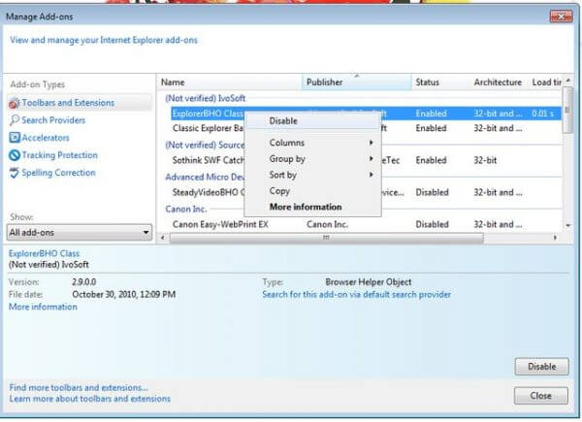This screenshot has height=422, width=582.
Task: Click Enabled status of Classic Explorer Bar
Action: point(431,128)
